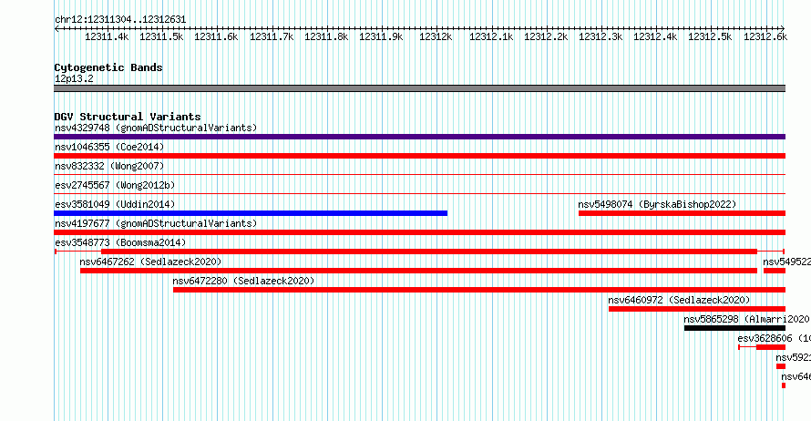Select the small red bar under nsv5921
Screen dimensions: 811x421
781,366
